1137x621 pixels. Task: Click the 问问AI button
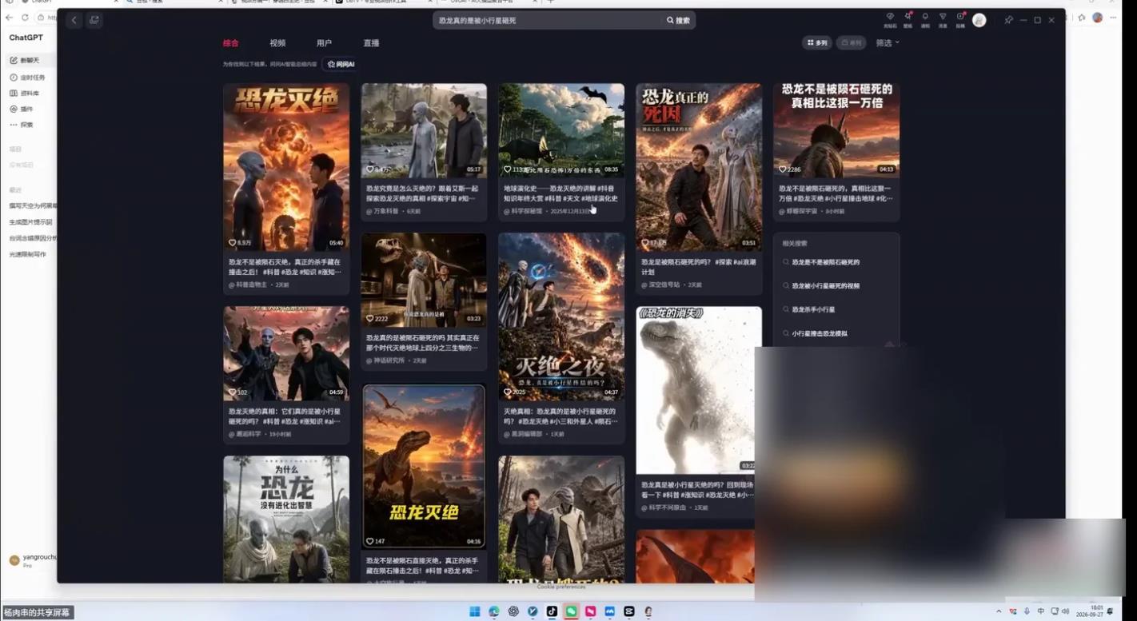341,64
